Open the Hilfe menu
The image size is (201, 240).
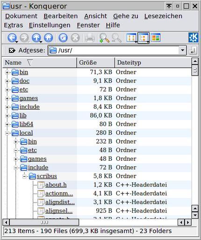(113, 25)
